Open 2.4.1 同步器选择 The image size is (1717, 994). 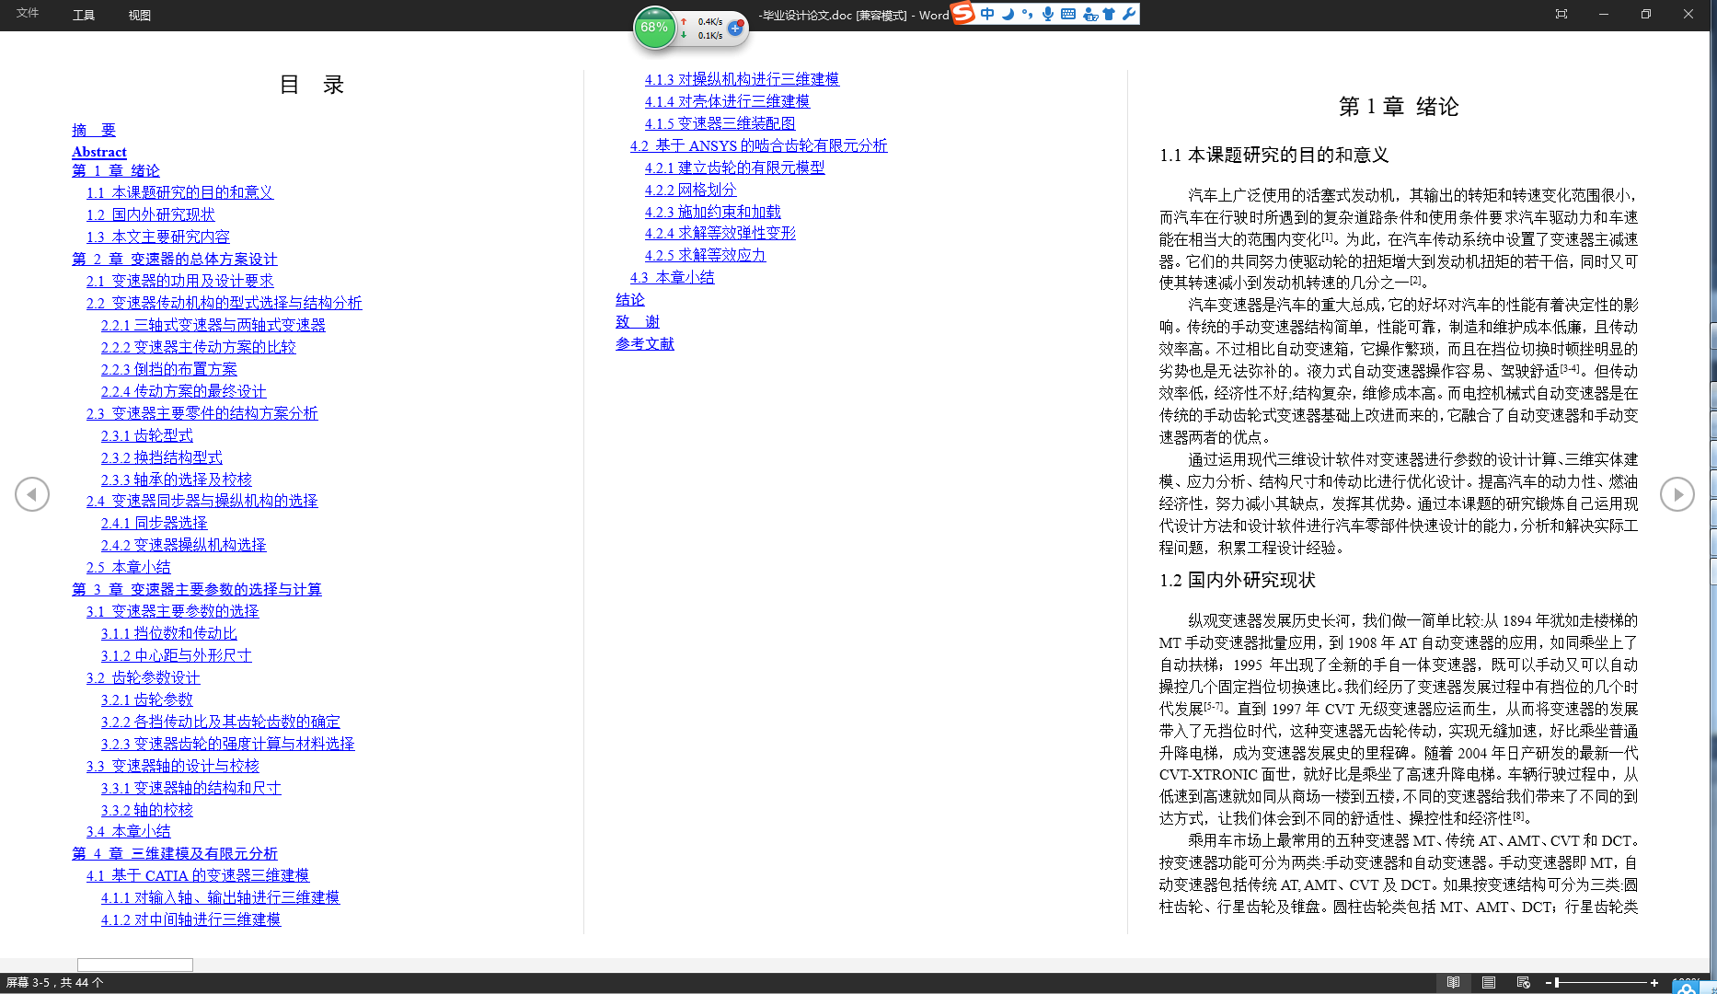pos(155,523)
